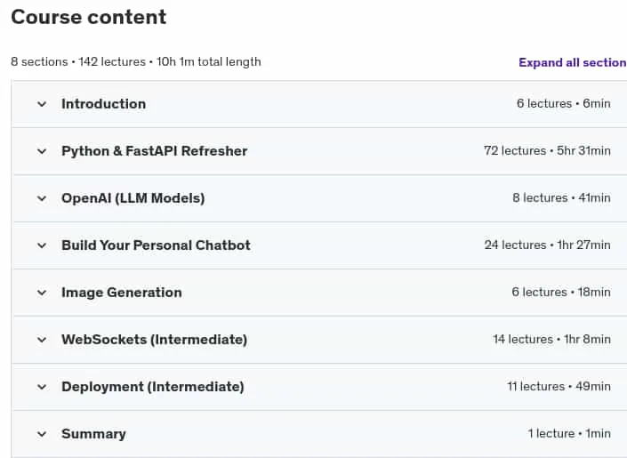Select the Deployment (Intermediate) section title
627x458 pixels.
coord(153,387)
